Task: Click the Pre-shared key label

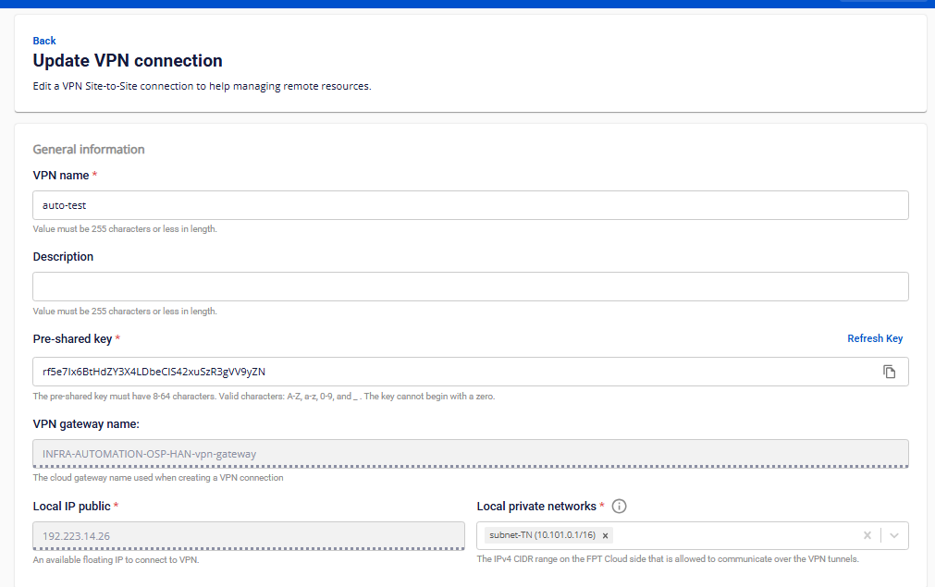Action: pyautogui.click(x=72, y=339)
